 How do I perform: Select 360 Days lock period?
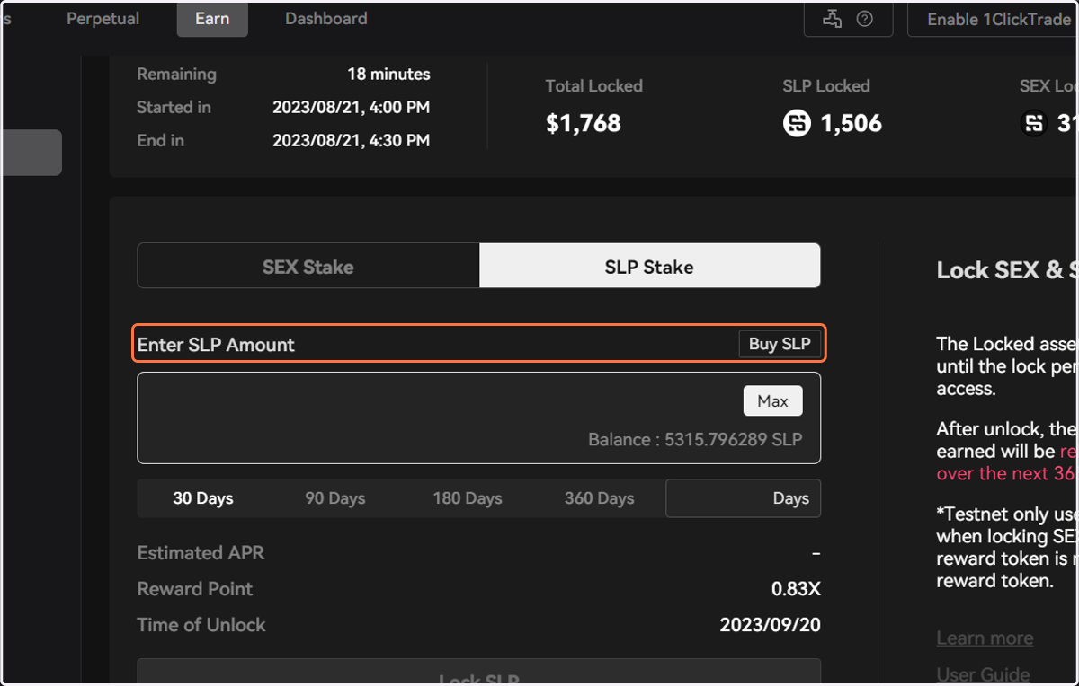[x=600, y=498]
